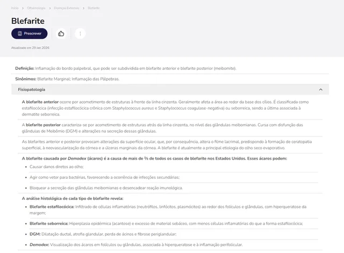The height and width of the screenshot is (253, 344).
Task: Click 'A análise histológica' heading
Action: pos(73,198)
